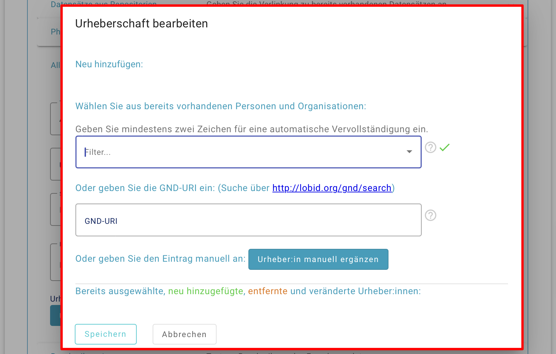Select 'Wählen Sie aus bereits vorhandenen Personen' heading

(x=221, y=106)
